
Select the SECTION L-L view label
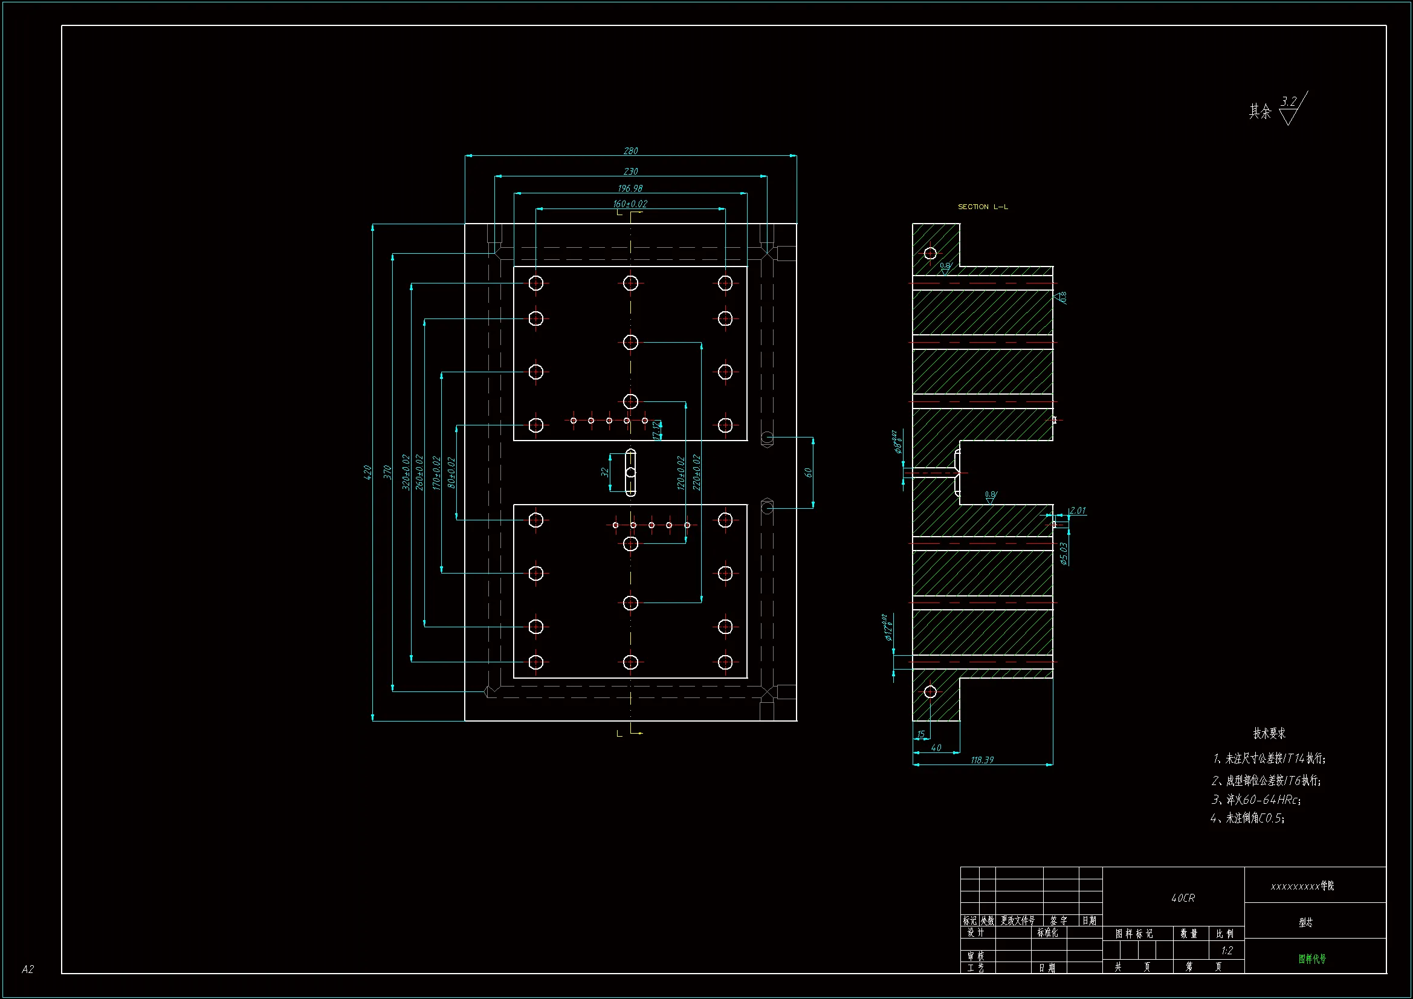982,207
